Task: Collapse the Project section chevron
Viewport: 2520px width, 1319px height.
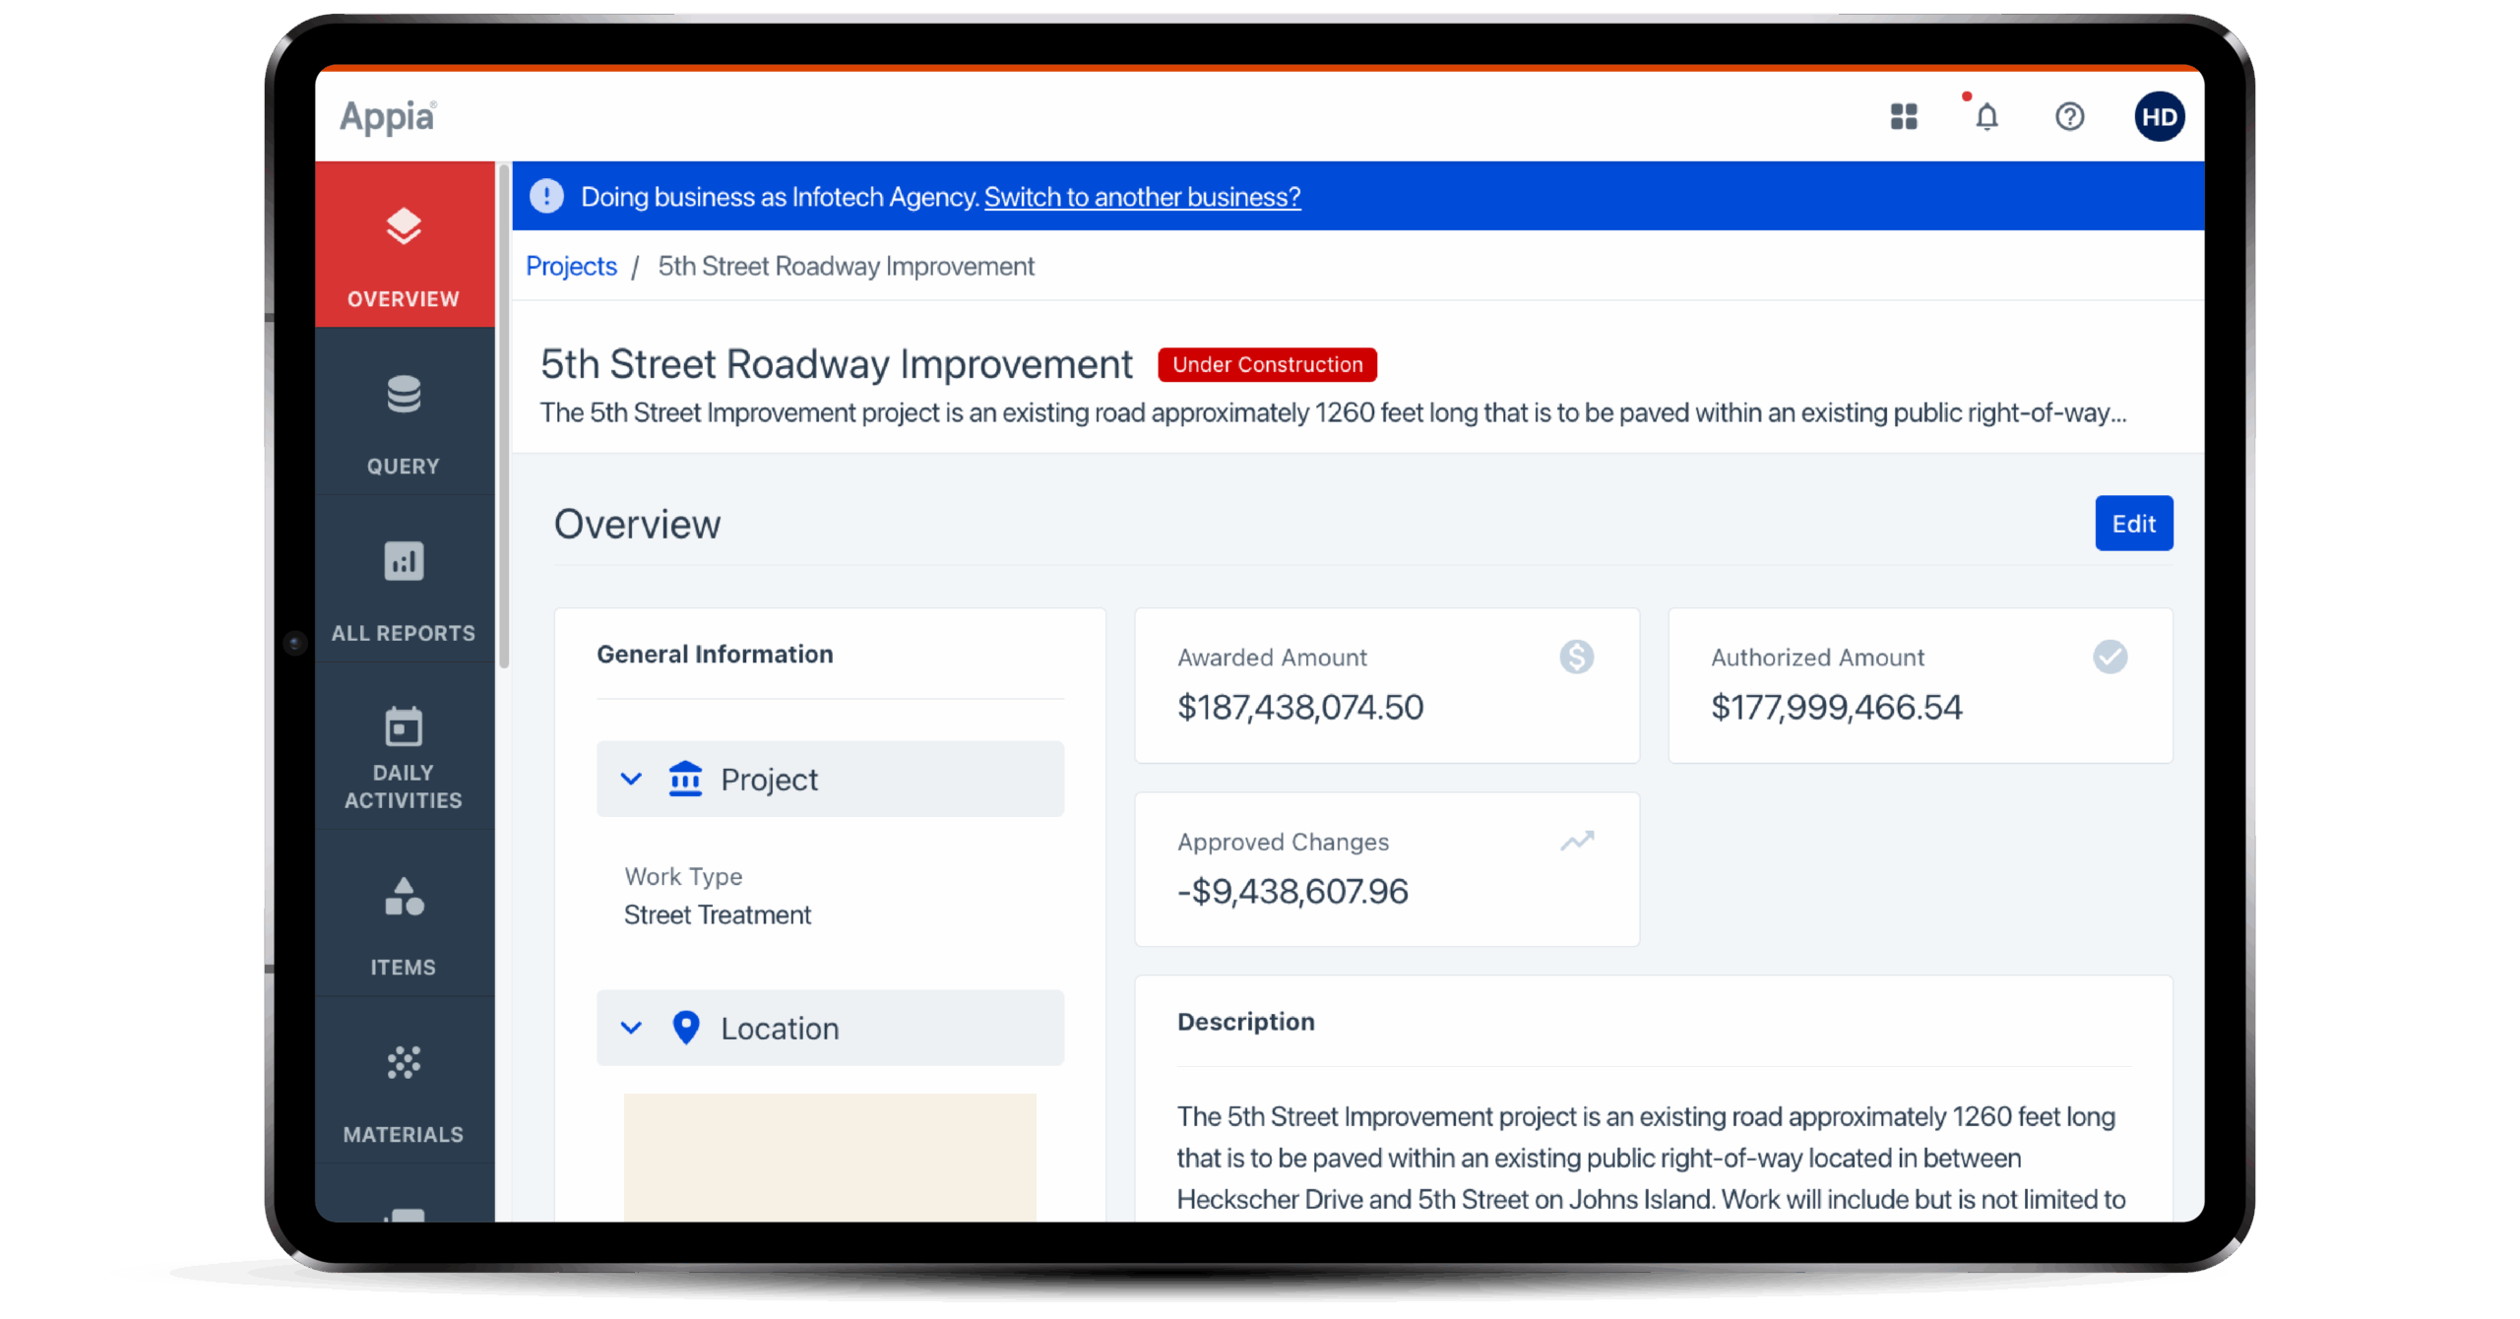Action: [x=631, y=779]
